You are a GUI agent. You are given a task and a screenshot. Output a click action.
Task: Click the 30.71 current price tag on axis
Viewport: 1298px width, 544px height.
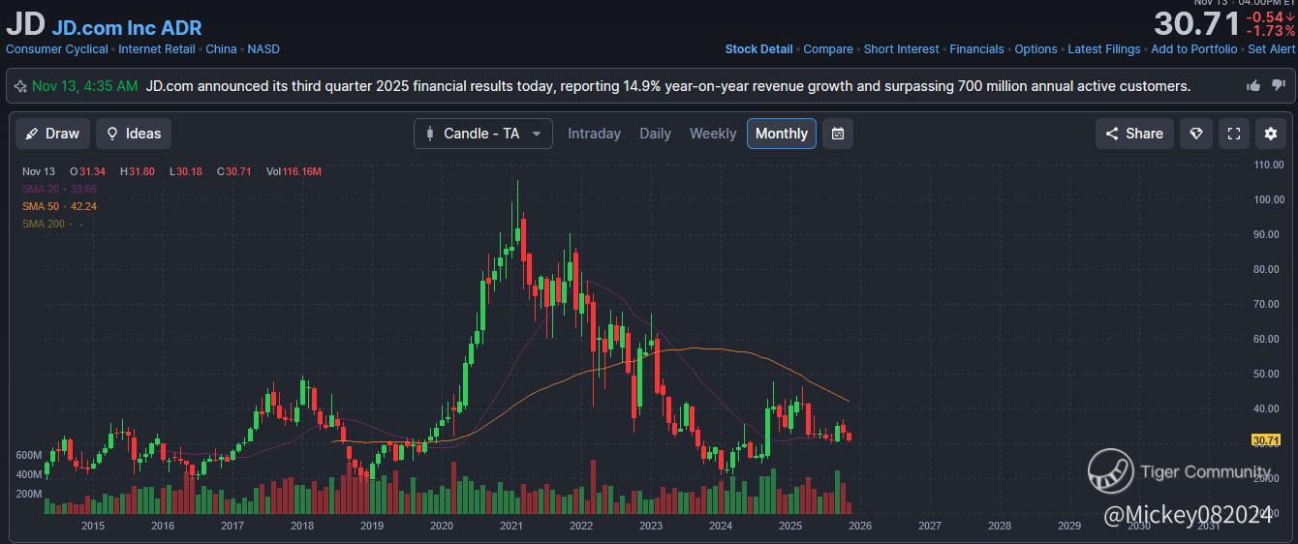pyautogui.click(x=1266, y=440)
